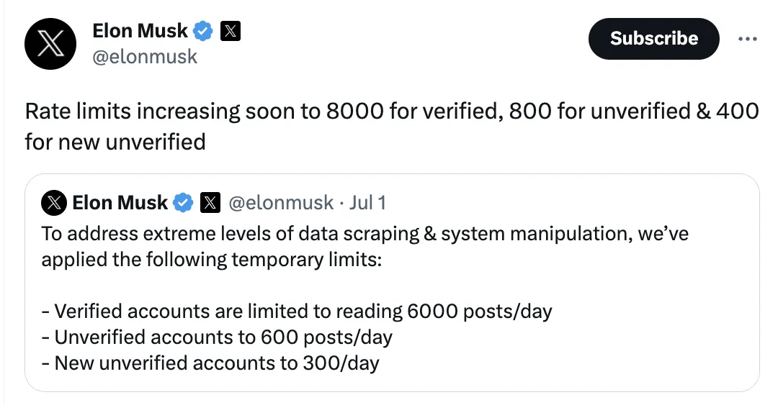Click the X affiliation badge in the post header
Screen dimensions: 778x405
tap(230, 31)
